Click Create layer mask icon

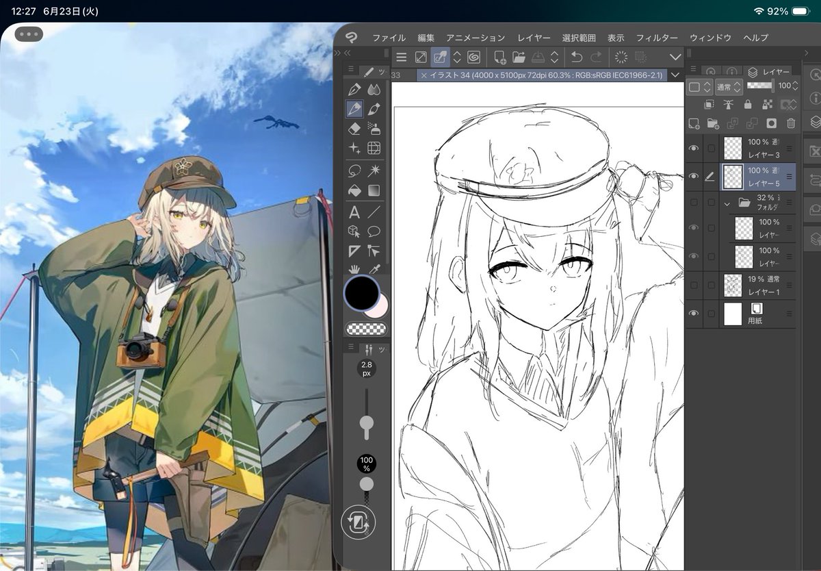[772, 123]
